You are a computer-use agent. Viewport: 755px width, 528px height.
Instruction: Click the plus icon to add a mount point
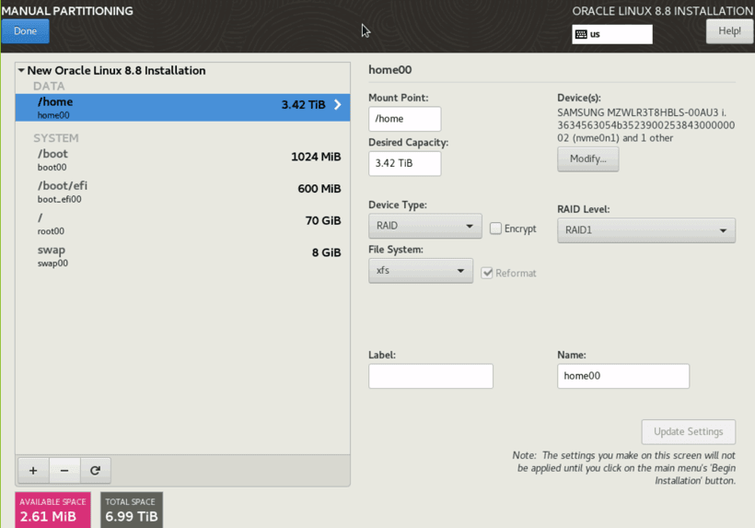coord(33,470)
